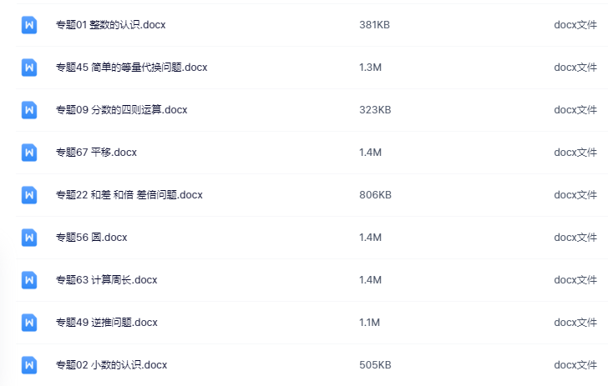Click the Word icon for 专题01 整数的认识.docx

29,25
